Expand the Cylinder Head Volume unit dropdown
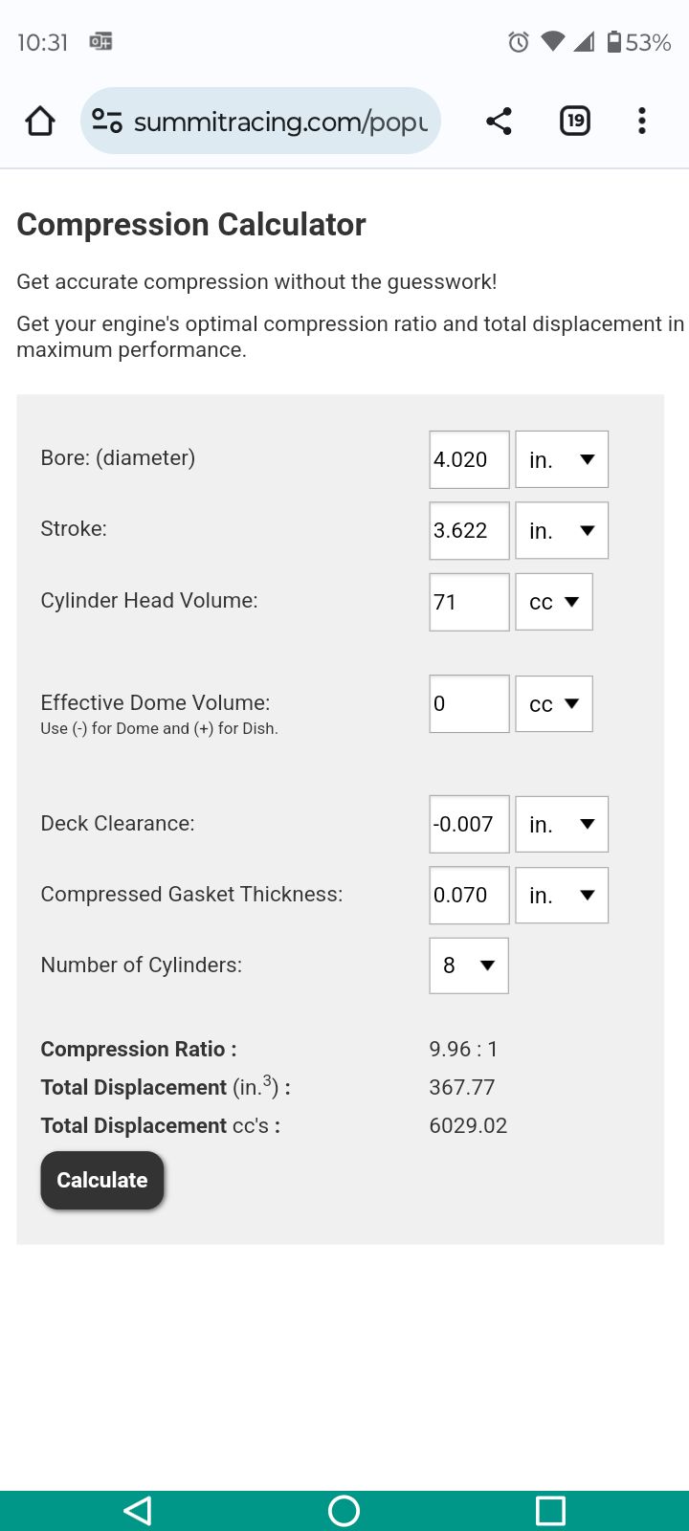The width and height of the screenshot is (689, 1531). click(554, 602)
